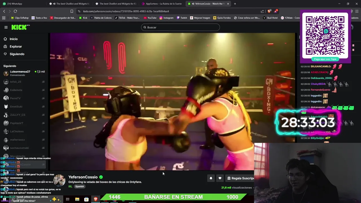The height and width of the screenshot is (203, 361).
Task: Click Regala Suscripciones button
Action: pos(240,178)
